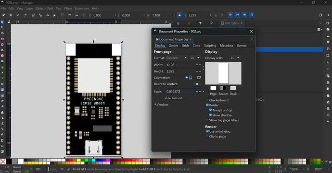The width and height of the screenshot is (332, 173).
Task: Select the Zoom tool in toolbox
Action: click(2, 146)
